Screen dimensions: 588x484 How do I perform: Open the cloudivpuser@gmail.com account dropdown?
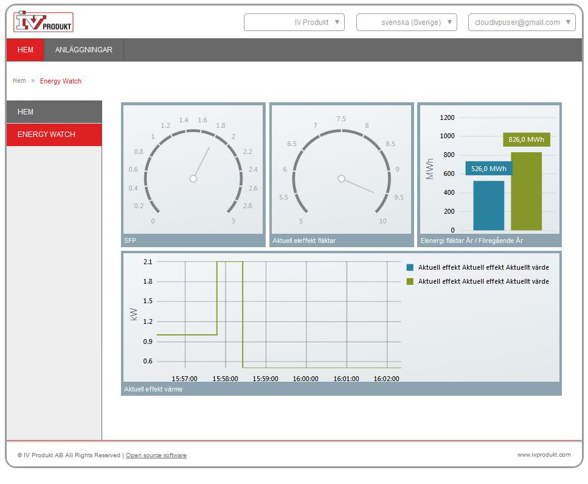pos(522,22)
